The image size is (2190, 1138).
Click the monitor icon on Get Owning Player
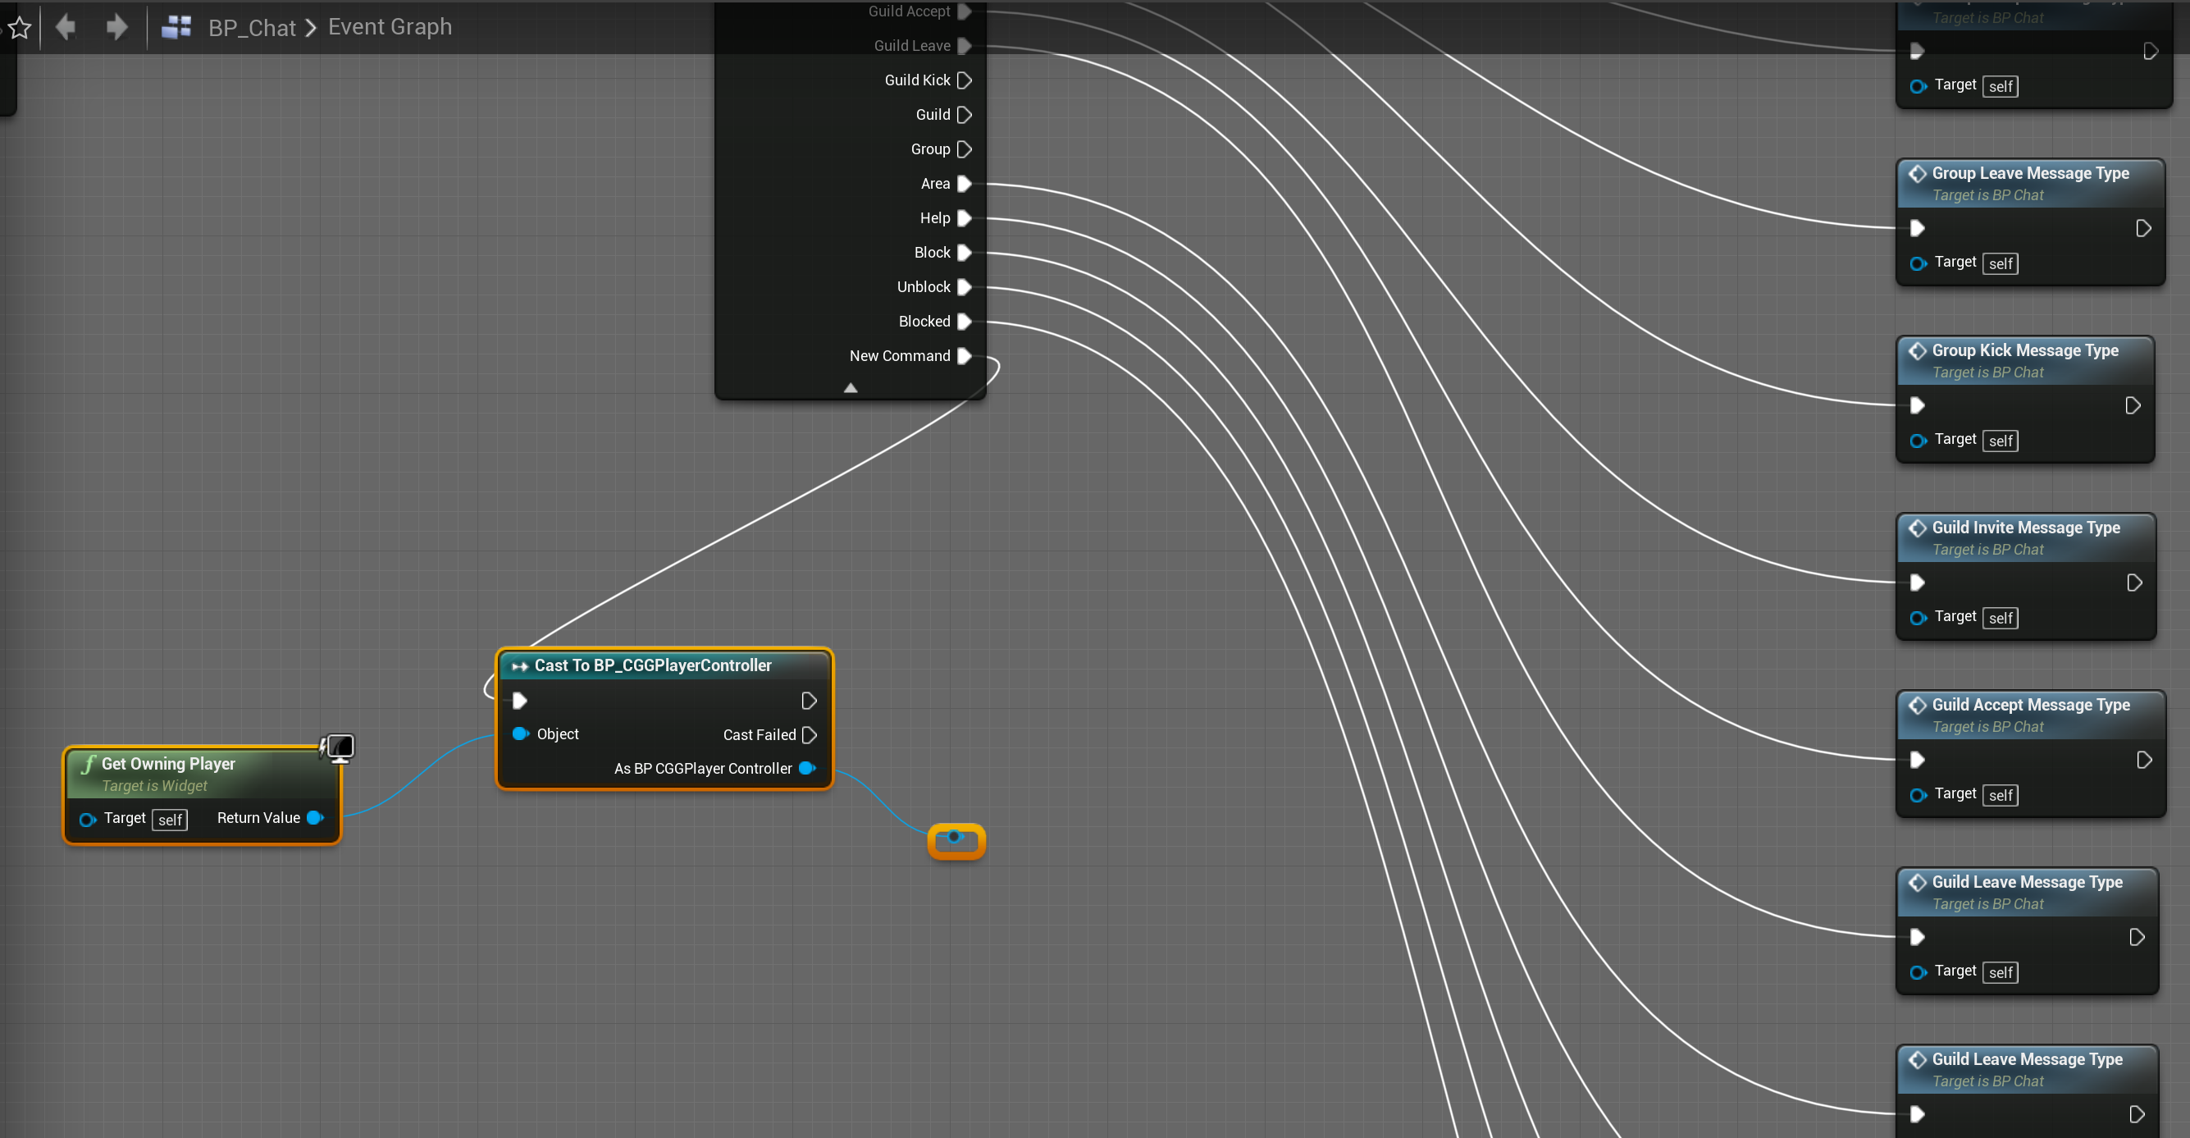tap(340, 747)
